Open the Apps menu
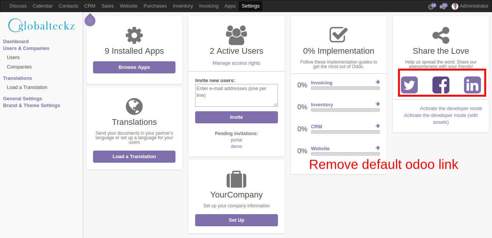Screen dimensions: 492x238 coord(230,6)
